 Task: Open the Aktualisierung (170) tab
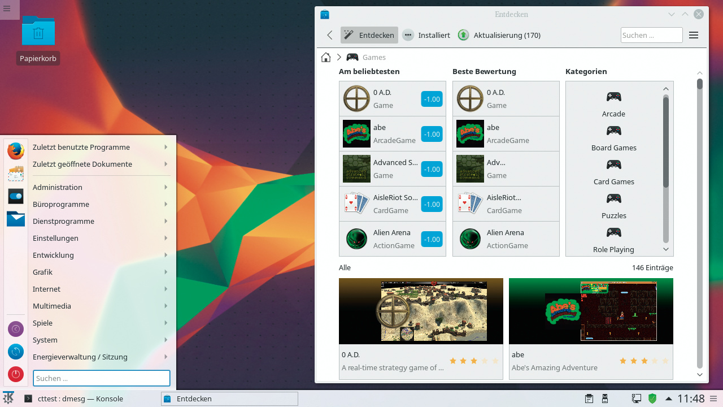[x=499, y=35]
